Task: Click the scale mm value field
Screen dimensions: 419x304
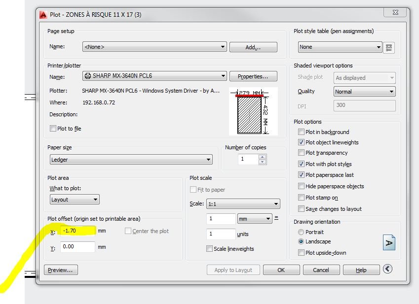Action: click(x=221, y=219)
